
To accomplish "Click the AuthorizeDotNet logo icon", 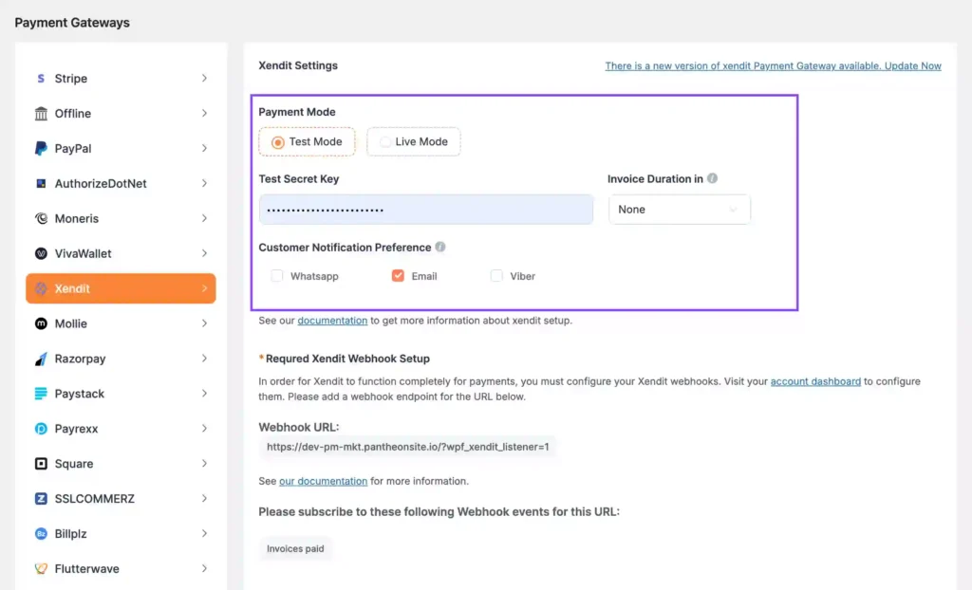I will 41,183.
